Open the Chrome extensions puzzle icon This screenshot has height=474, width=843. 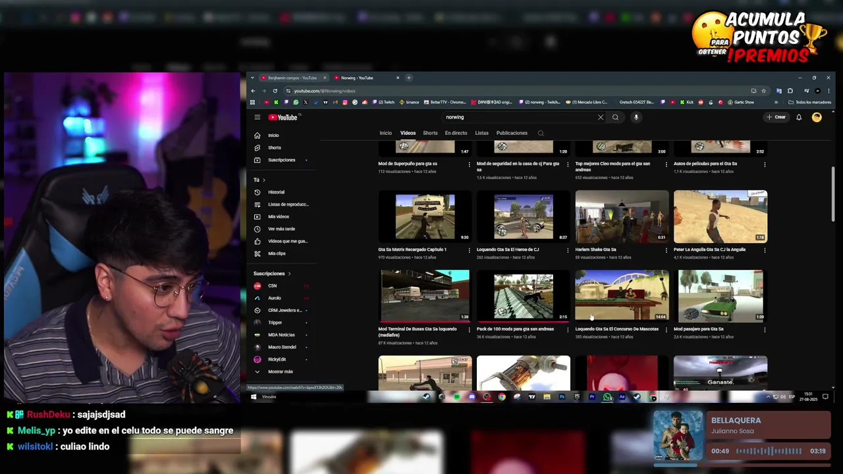[790, 90]
